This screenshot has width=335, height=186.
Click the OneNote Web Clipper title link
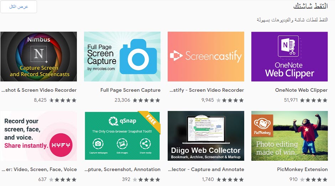pos(301,90)
